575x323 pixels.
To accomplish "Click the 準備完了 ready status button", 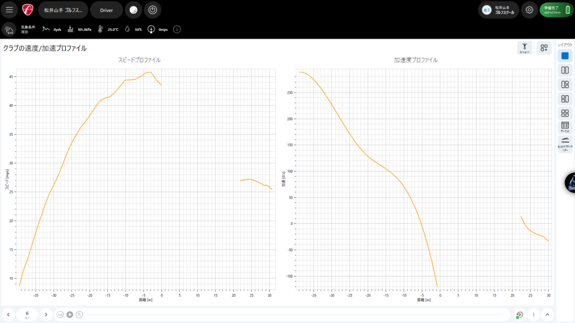I will pyautogui.click(x=556, y=10).
